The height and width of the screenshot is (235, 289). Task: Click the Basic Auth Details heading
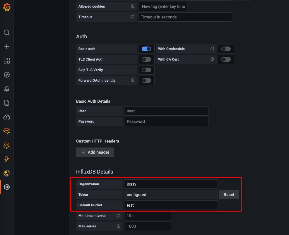click(x=93, y=101)
